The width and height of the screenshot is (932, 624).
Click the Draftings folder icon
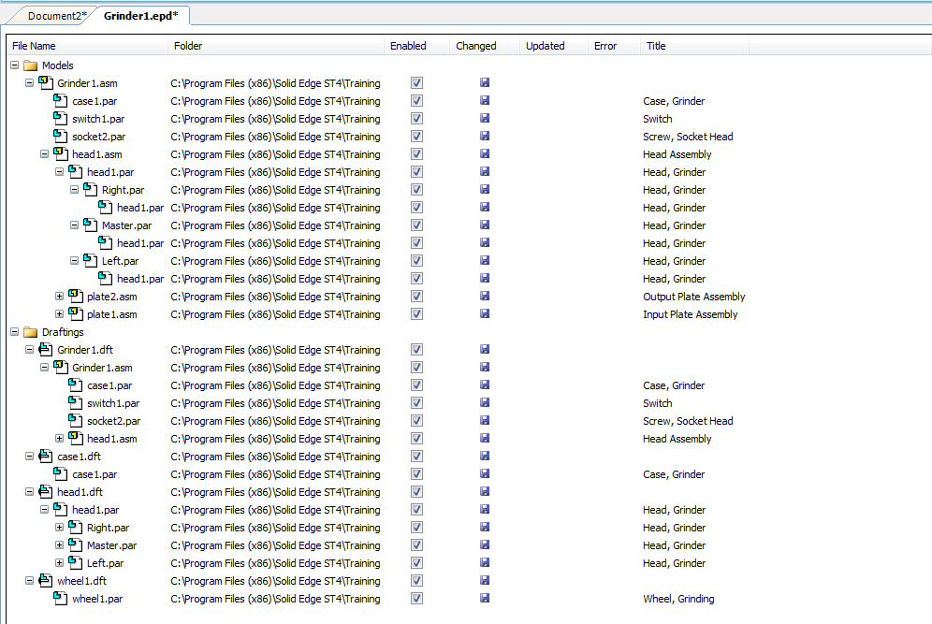(30, 332)
